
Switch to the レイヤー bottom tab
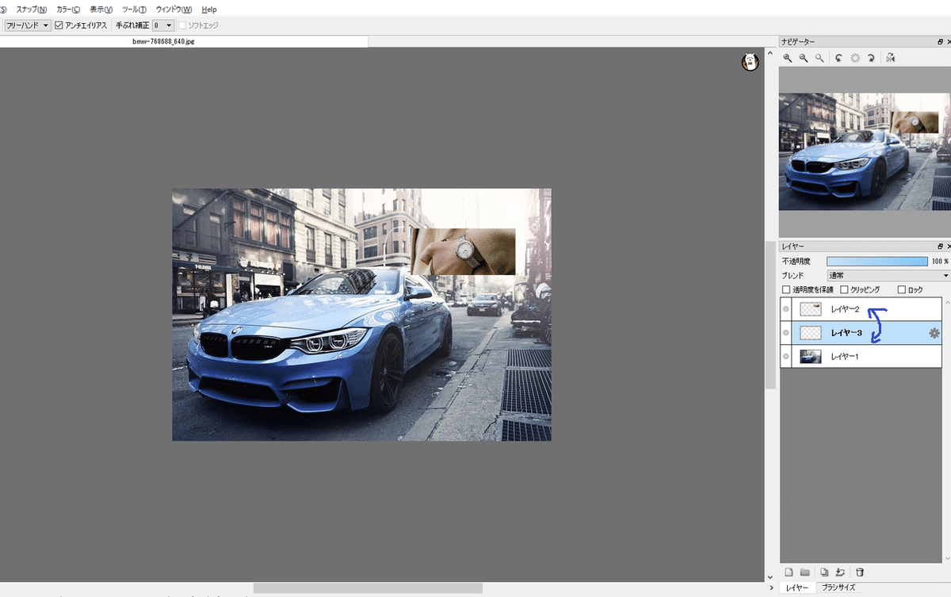[x=796, y=587]
